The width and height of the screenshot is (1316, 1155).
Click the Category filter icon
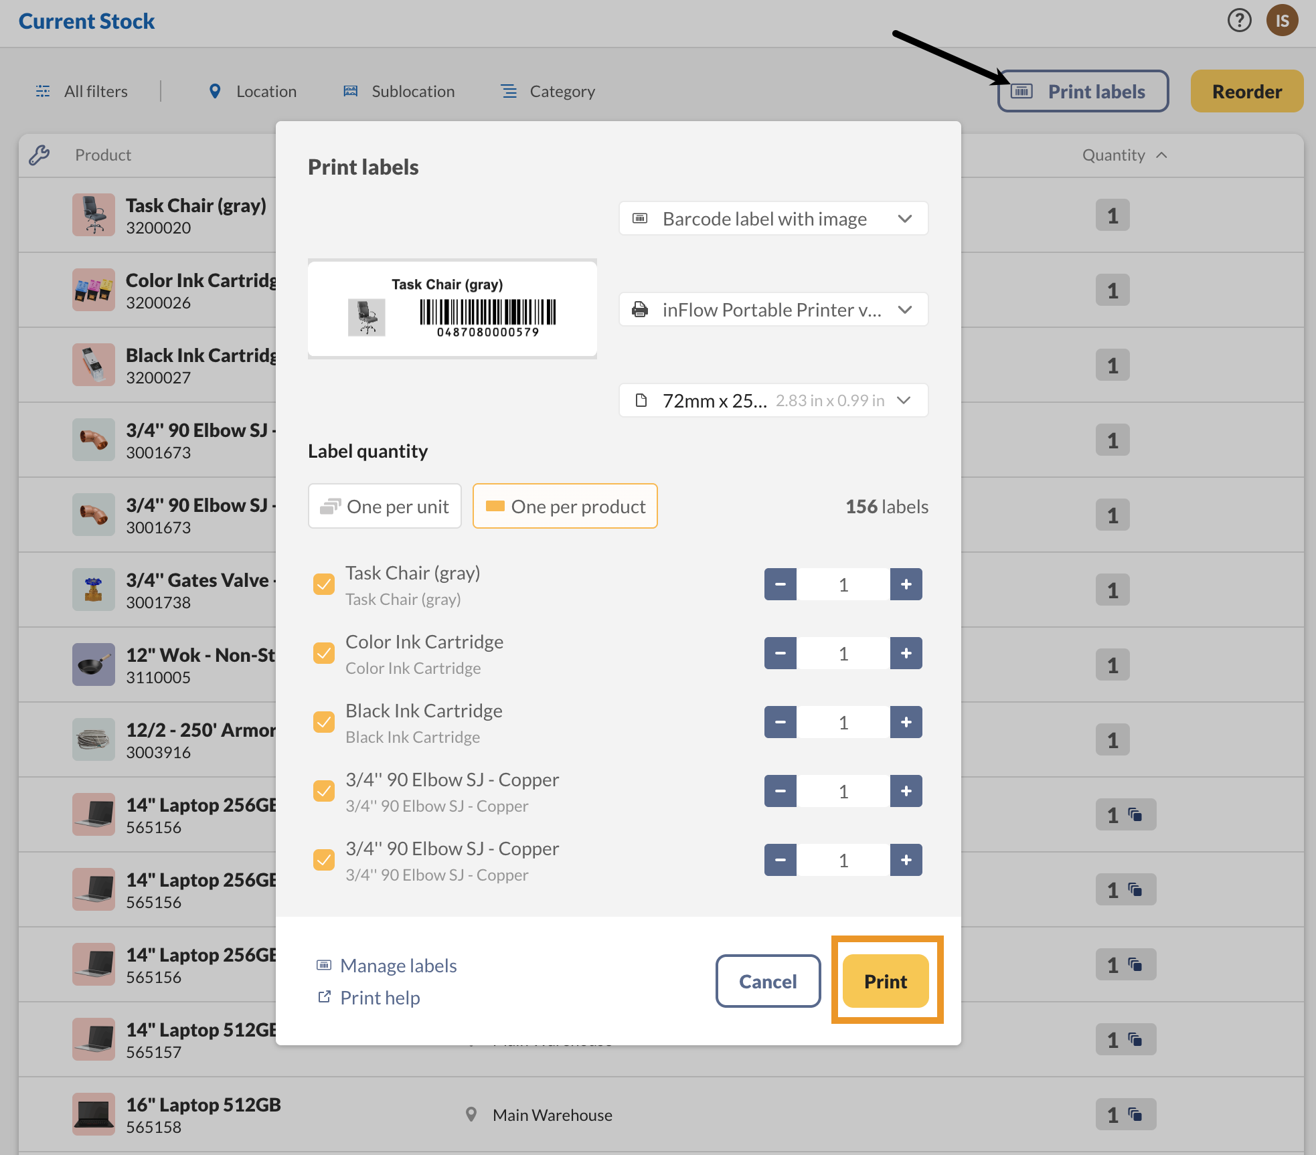coord(509,91)
